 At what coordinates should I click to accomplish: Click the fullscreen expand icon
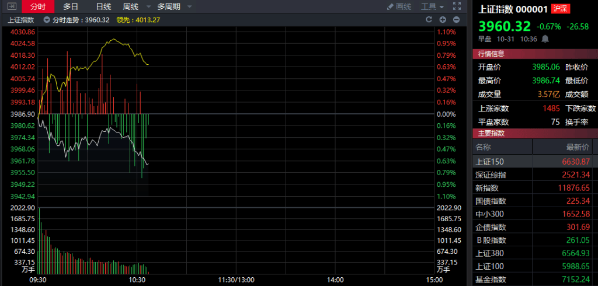coord(456,6)
